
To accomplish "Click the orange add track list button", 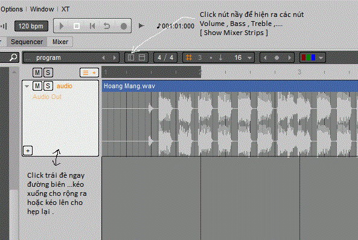I will 89,73.
